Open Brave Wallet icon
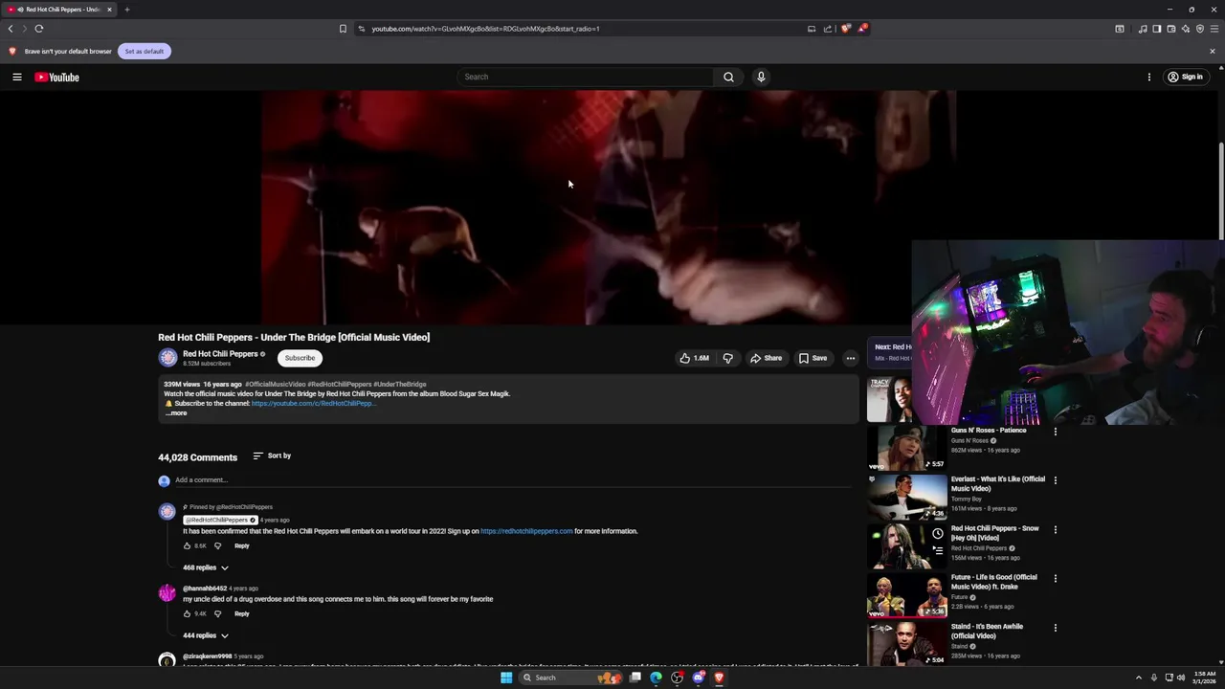 tap(1171, 29)
